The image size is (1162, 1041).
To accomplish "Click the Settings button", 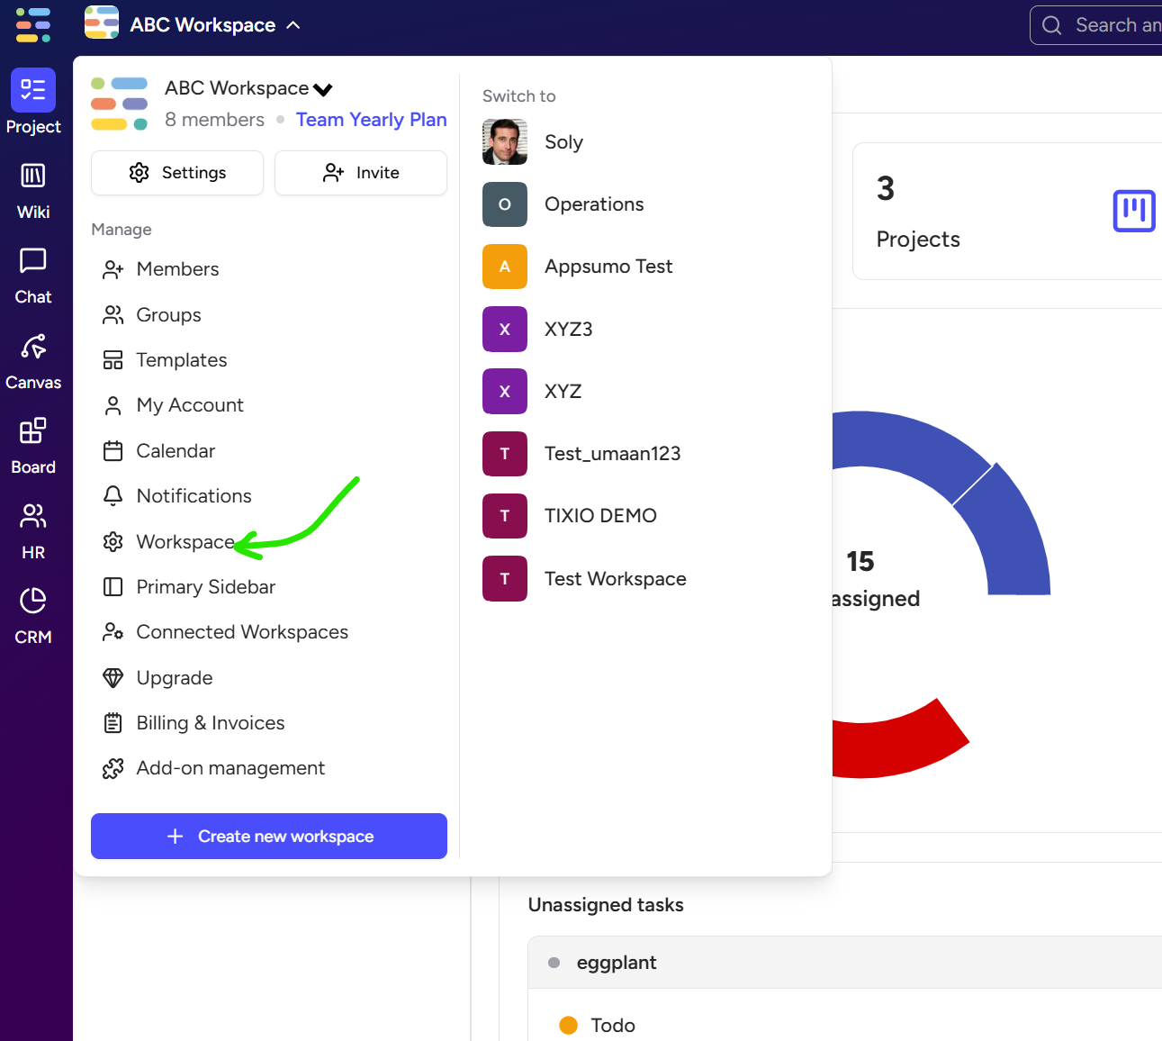I will click(177, 173).
